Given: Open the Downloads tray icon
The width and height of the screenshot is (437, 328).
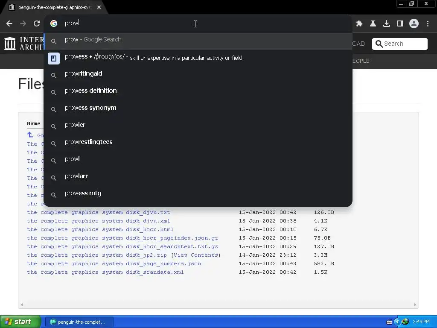Looking at the screenshot, I should coord(387,24).
